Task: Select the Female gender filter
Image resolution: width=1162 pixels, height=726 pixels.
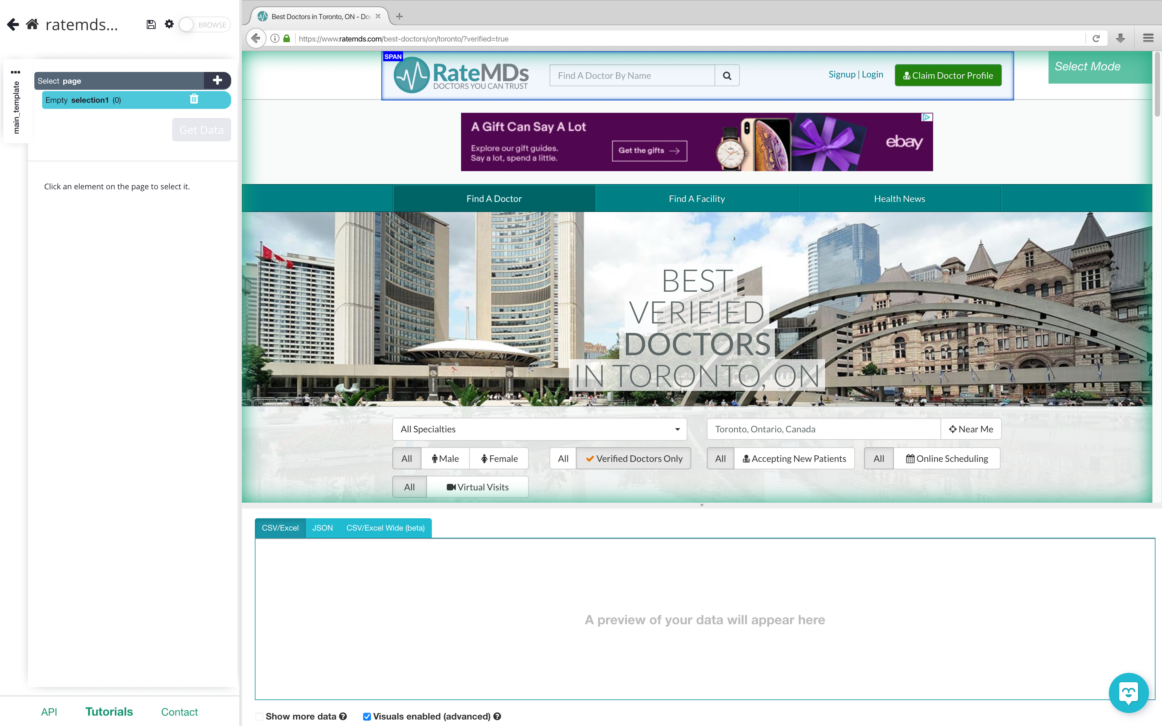Action: tap(499, 459)
